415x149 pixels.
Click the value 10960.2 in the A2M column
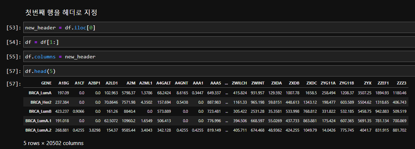coord(129,121)
